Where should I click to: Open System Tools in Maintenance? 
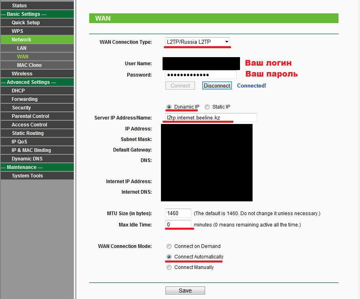(x=27, y=176)
